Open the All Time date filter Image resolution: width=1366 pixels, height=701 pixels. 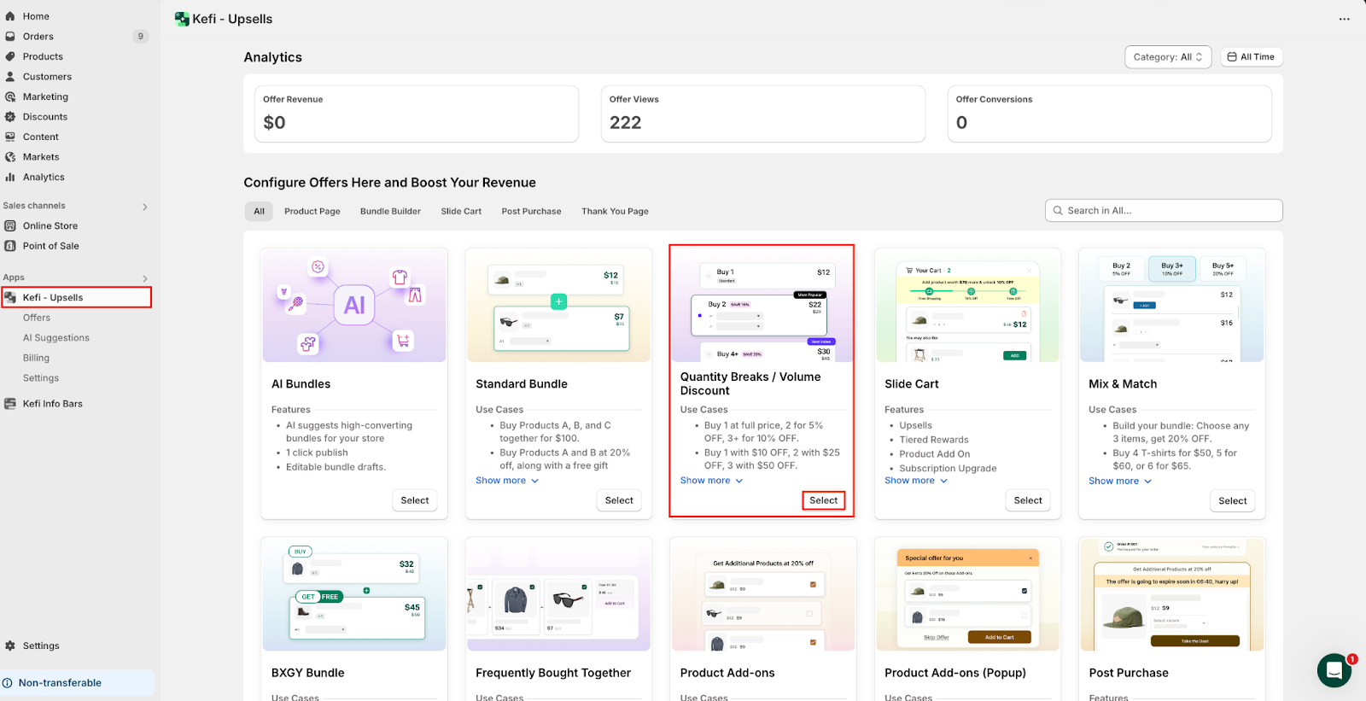pyautogui.click(x=1251, y=57)
